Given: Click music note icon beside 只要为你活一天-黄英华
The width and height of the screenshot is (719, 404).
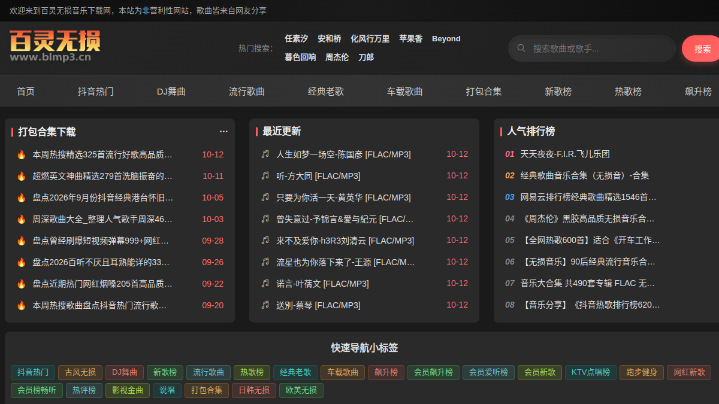Looking at the screenshot, I should pos(265,197).
